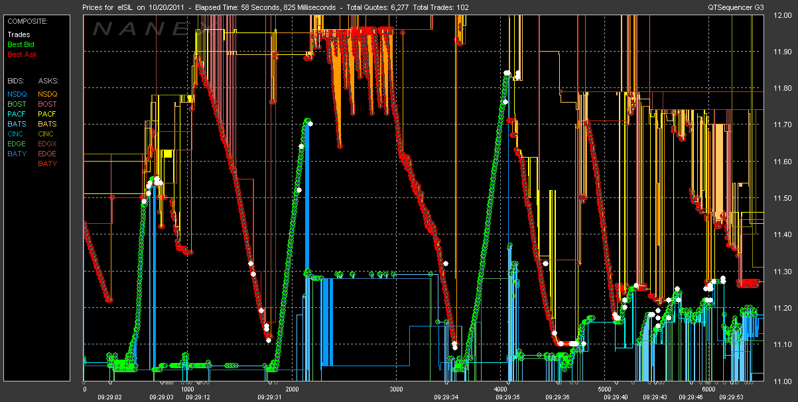Click NSDQ in the BIDS column
Screen dimensions: 798x402
click(x=18, y=94)
